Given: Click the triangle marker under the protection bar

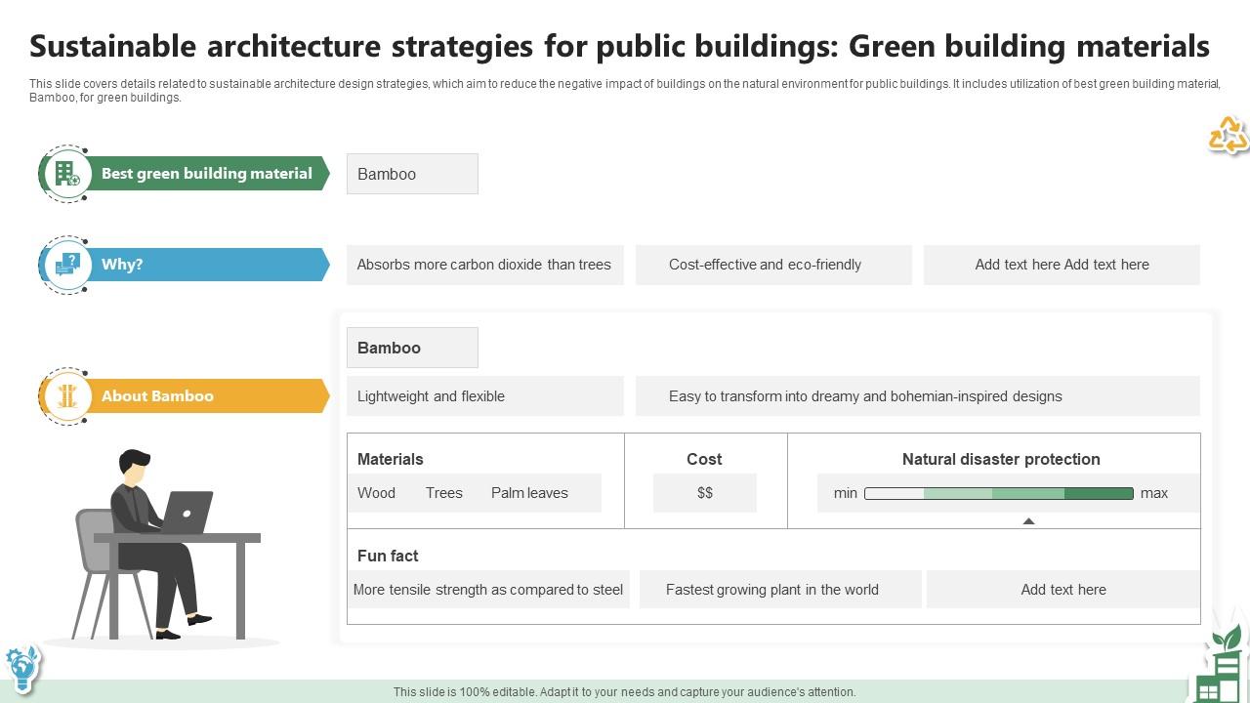Looking at the screenshot, I should (x=1028, y=521).
